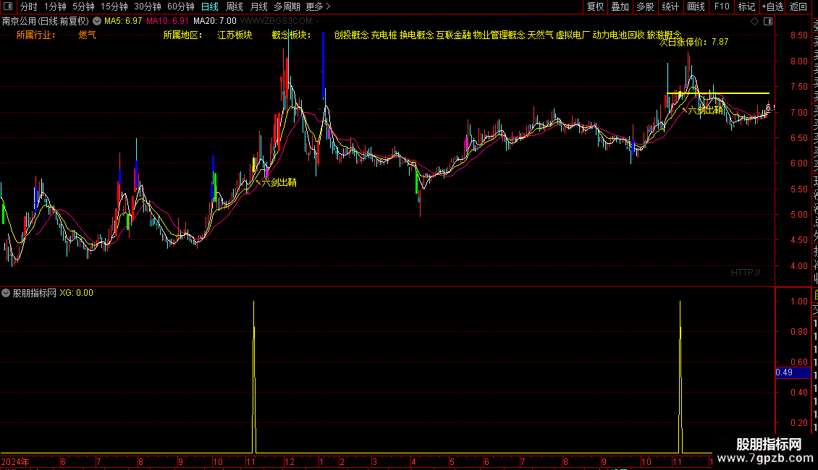The height and width of the screenshot is (470, 818).
Task: Open the 复权 adjustment menu
Action: tap(595, 7)
